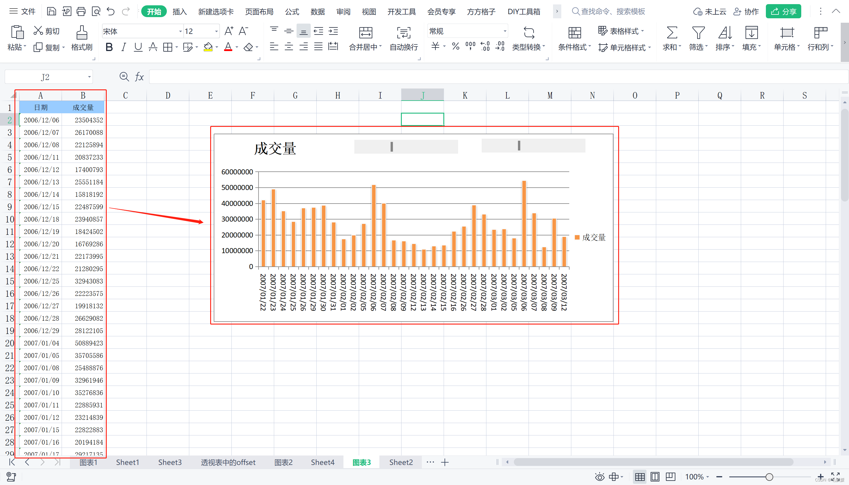Screen dimensions: 849x485
Task: Click the horizontal scrollbar at bottom
Action: coord(653,462)
